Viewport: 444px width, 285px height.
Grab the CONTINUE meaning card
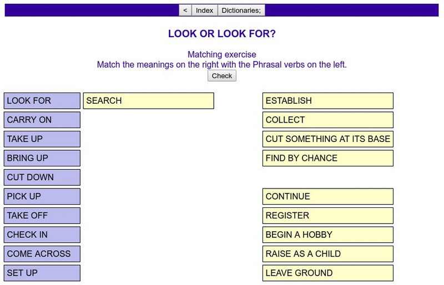[x=327, y=196]
